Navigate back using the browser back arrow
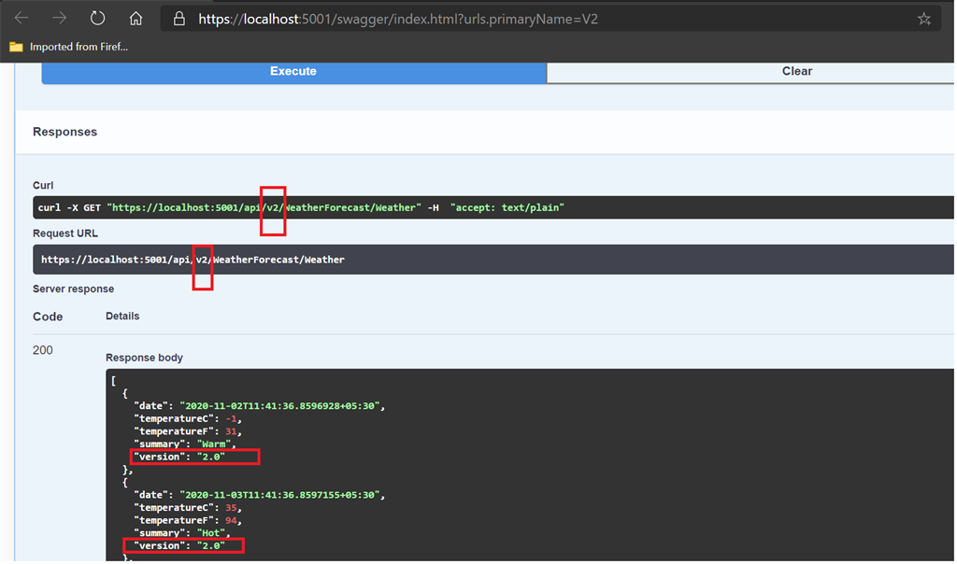The width and height of the screenshot is (957, 564). tap(21, 18)
